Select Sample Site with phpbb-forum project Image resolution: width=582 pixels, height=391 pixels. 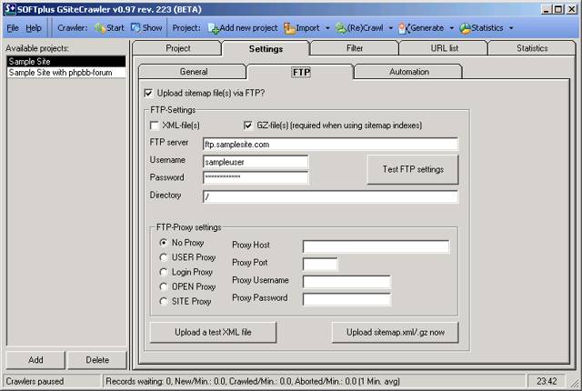click(x=66, y=73)
